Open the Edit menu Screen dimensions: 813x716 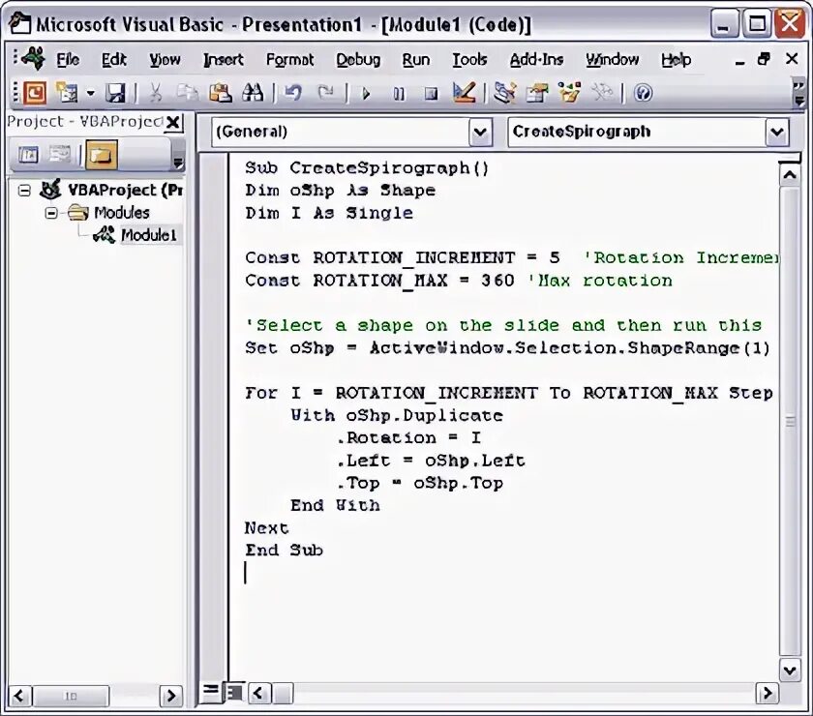tap(113, 60)
